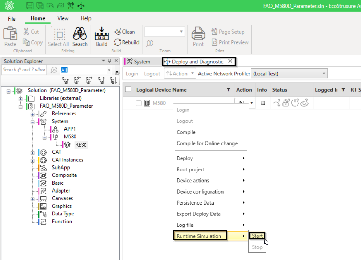Open Search with the binoculars icon
361x260 pixels.
(x=80, y=34)
